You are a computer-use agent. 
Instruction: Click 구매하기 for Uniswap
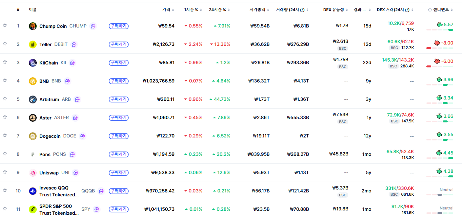119,172
